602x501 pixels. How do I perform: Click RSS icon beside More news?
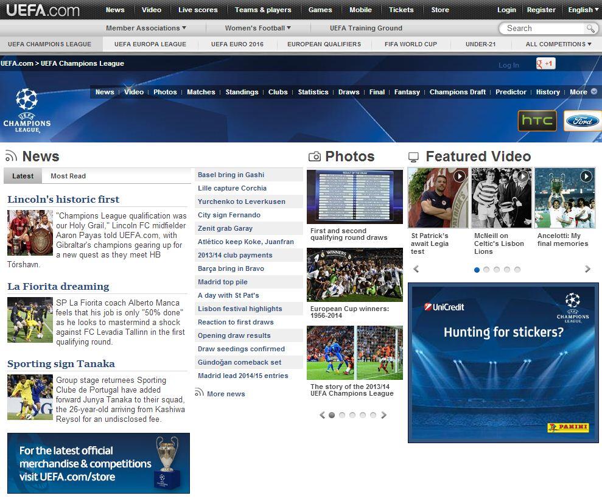pos(199,393)
